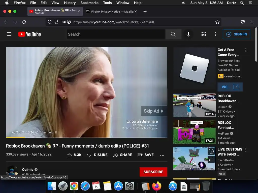258x193 pixels.
Task: Open Safari from the Dock
Action: point(85,186)
